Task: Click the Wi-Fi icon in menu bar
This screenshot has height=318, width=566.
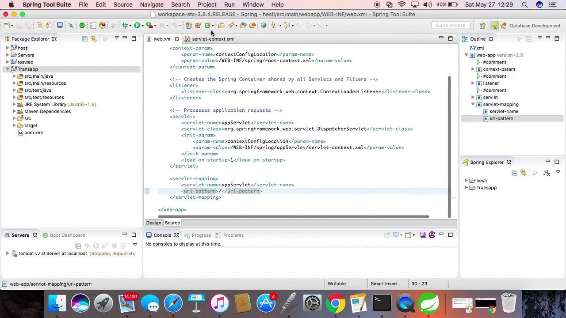Action: [x=402, y=4]
